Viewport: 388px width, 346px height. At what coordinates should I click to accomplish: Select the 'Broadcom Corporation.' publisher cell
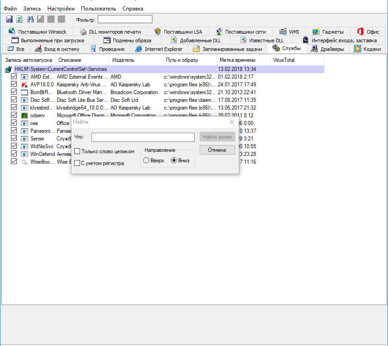point(135,92)
